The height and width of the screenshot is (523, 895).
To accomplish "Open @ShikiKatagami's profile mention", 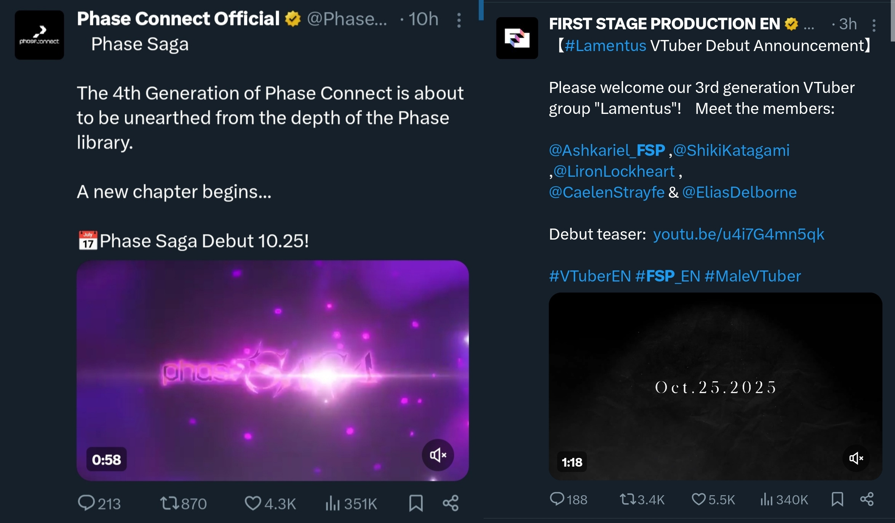I will pos(731,150).
